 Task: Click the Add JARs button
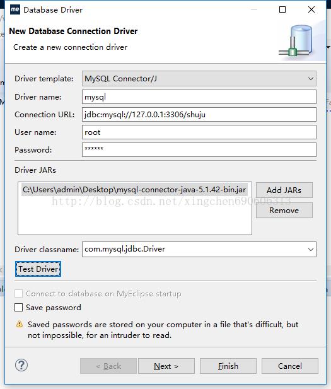[284, 190]
